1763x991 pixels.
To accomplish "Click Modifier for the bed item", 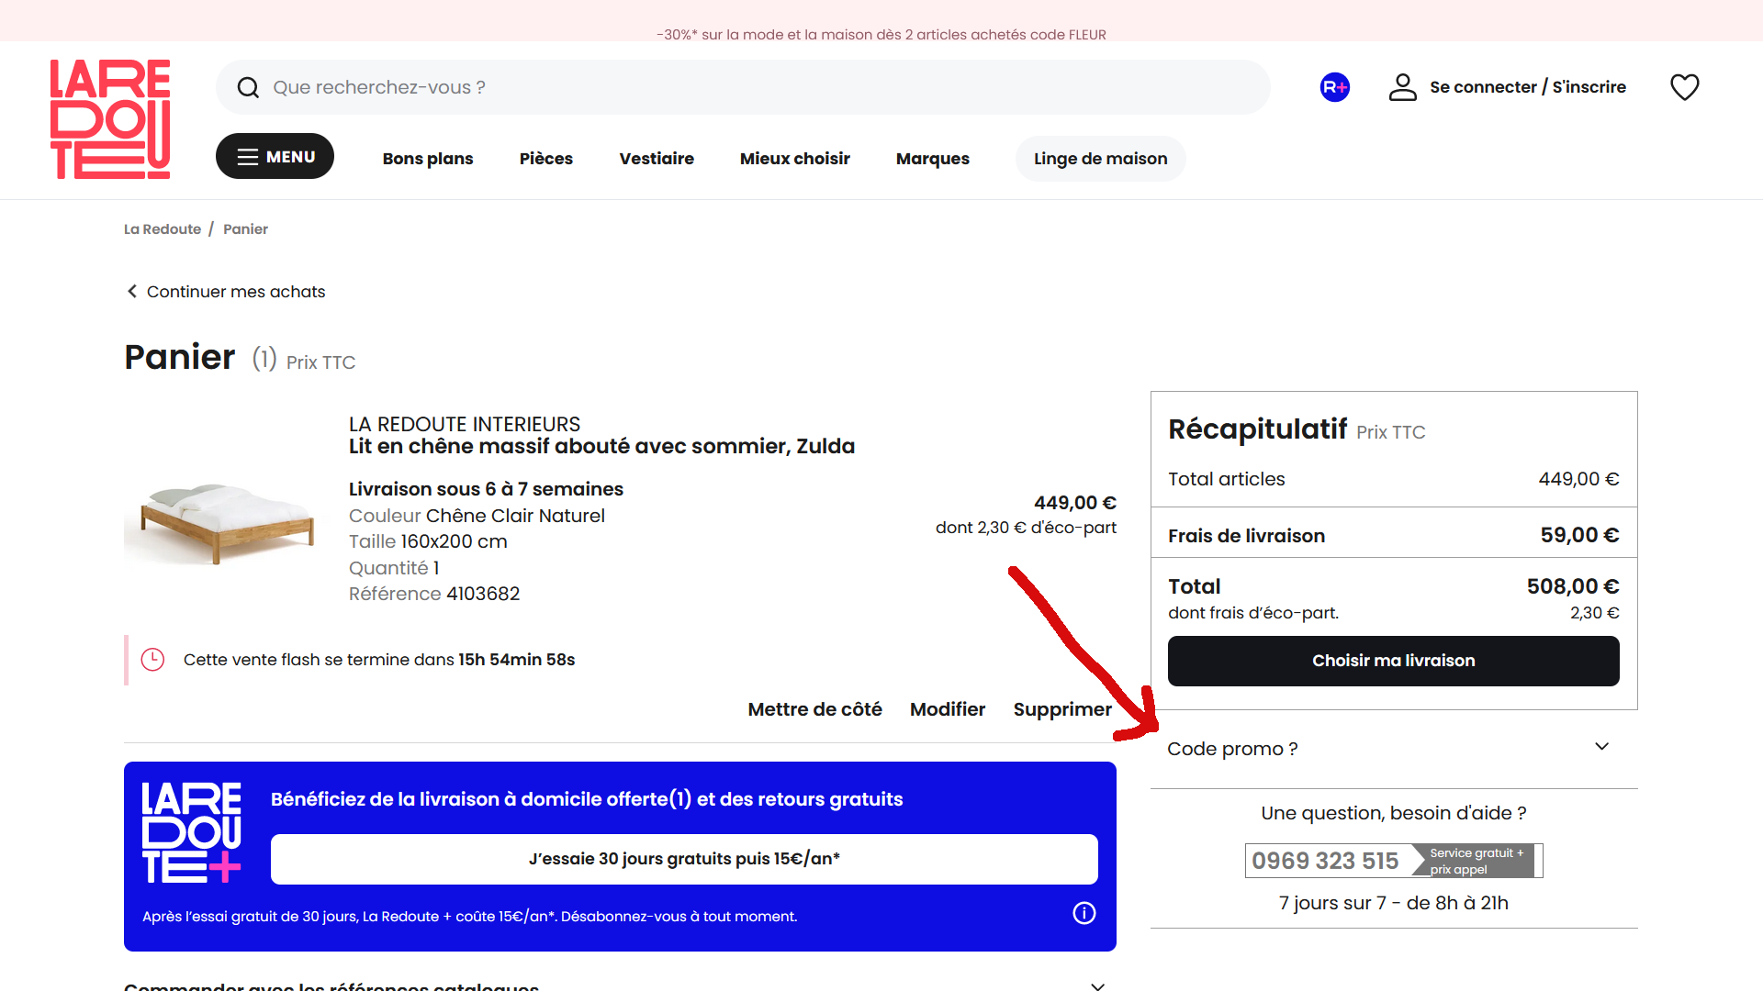I will coord(948,709).
